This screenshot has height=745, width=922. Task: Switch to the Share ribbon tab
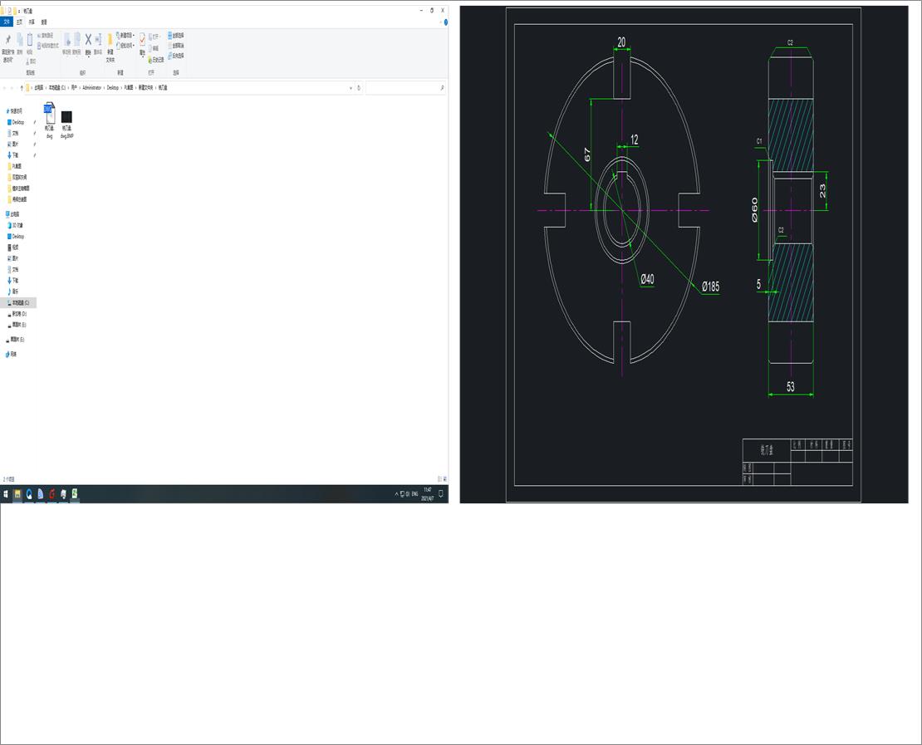[32, 22]
